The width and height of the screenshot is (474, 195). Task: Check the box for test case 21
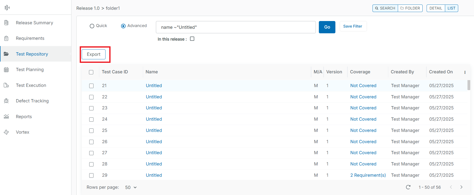click(x=91, y=86)
